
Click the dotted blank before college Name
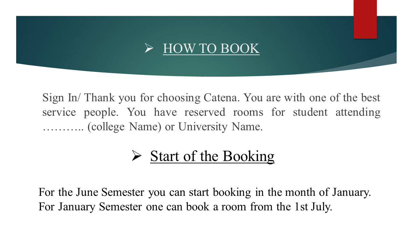tap(63, 127)
